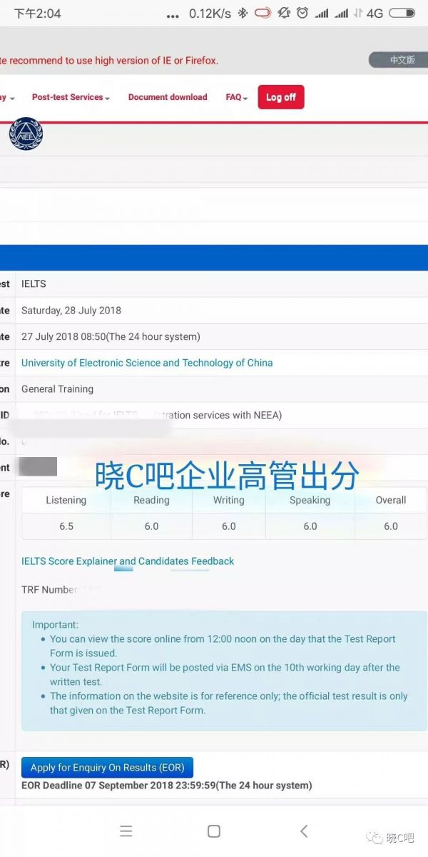Click Apply for Enquiry On Results (EOR)
Screen dimensions: 428x857
click(107, 768)
